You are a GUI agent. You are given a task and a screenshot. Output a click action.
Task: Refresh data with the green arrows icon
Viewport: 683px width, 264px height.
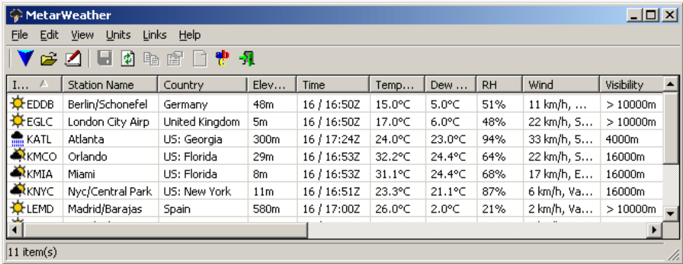click(128, 59)
